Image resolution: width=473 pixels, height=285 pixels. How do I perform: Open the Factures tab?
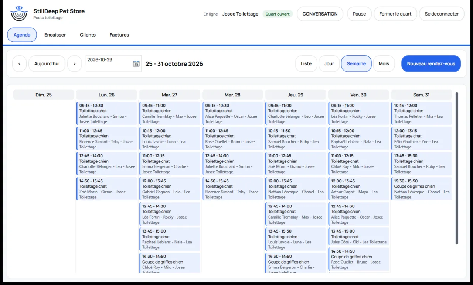click(x=119, y=35)
